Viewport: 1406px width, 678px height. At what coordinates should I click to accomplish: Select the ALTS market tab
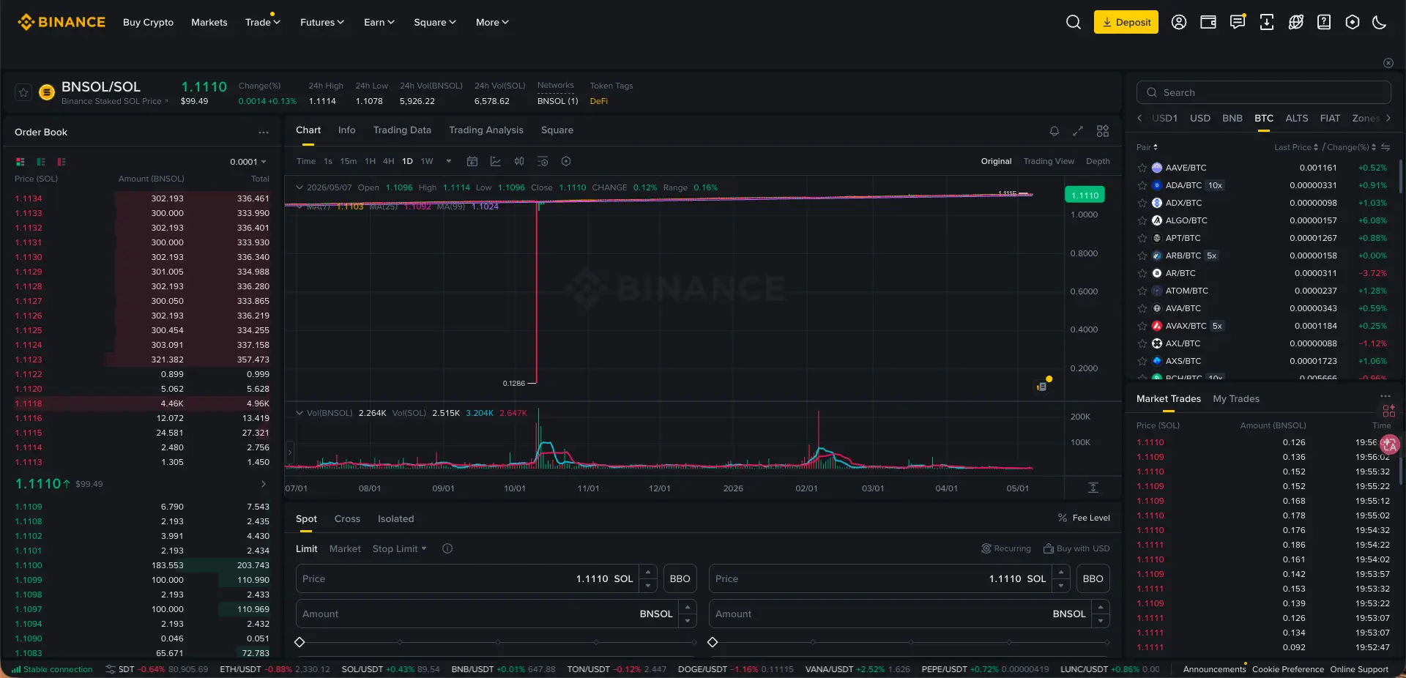click(x=1296, y=118)
